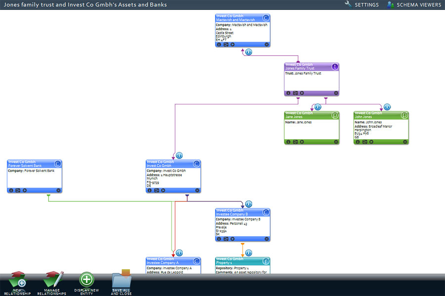Viewport: 445px width, 296px height.
Task: Click the details icon on Mactavish and Mactavish card
Action: pyautogui.click(x=226, y=45)
